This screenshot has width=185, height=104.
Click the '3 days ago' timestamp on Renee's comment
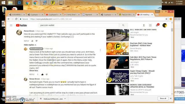pos(40,31)
